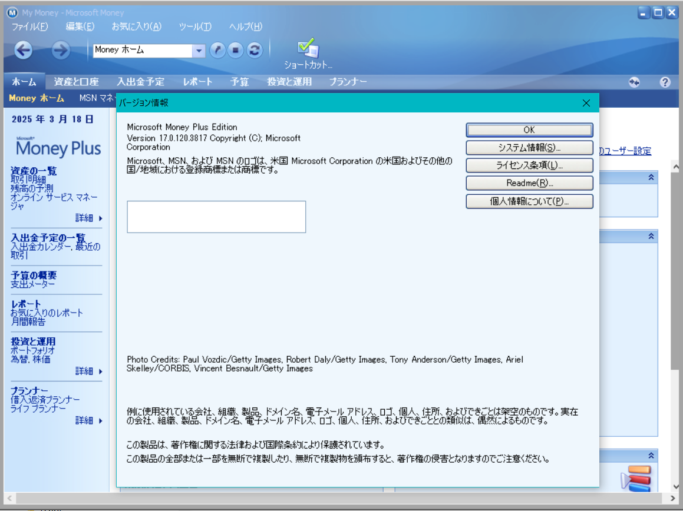
Task: Click the vertical scrollbar up arrow
Action: click(675, 166)
